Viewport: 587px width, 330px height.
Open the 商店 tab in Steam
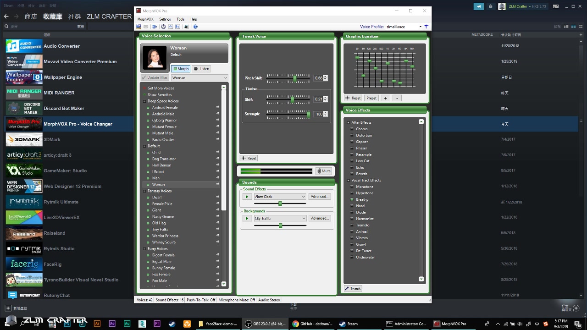click(31, 16)
